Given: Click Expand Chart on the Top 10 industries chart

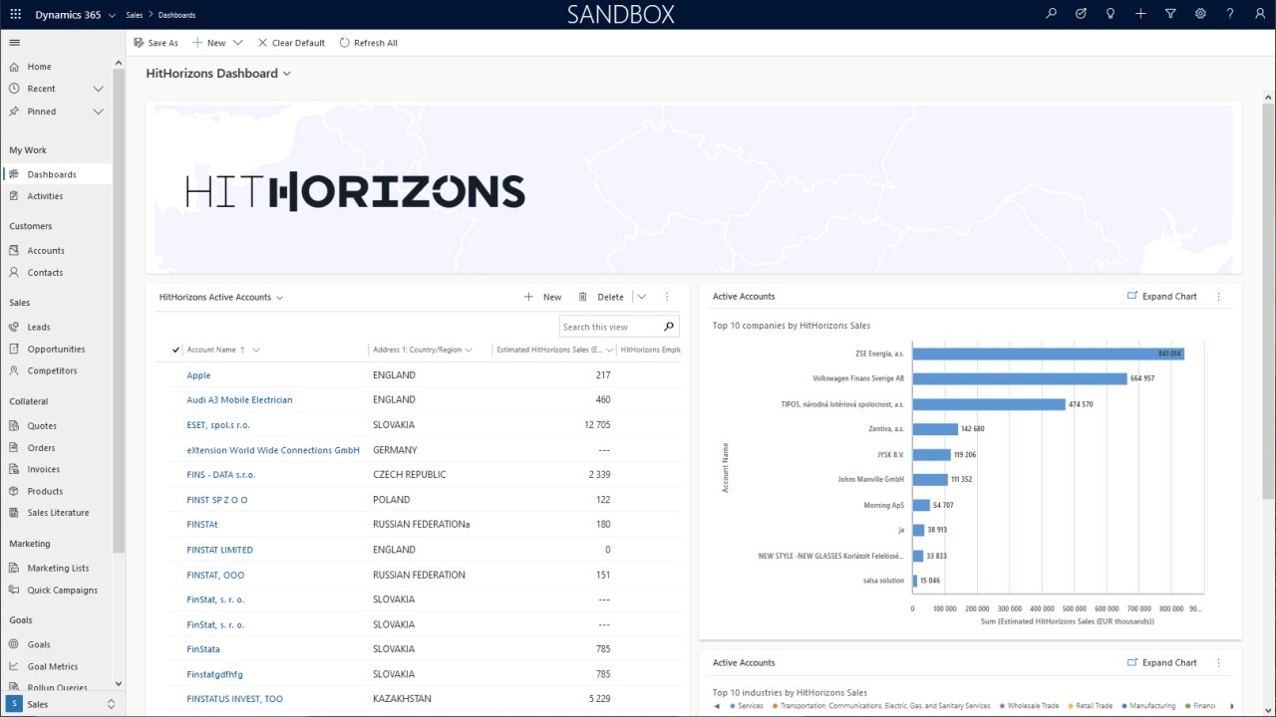Looking at the screenshot, I should [1161, 663].
